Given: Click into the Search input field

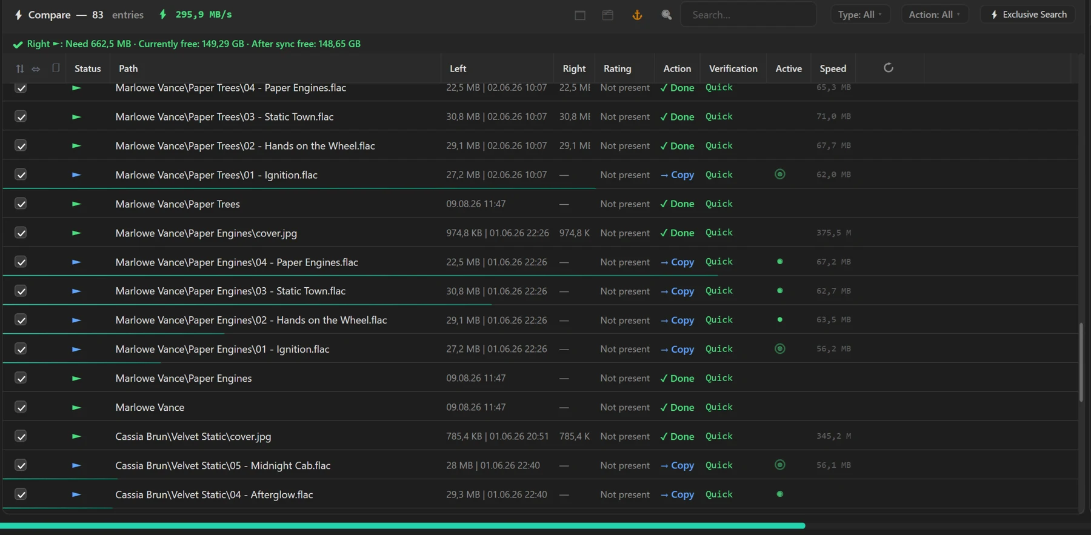Looking at the screenshot, I should (x=749, y=15).
